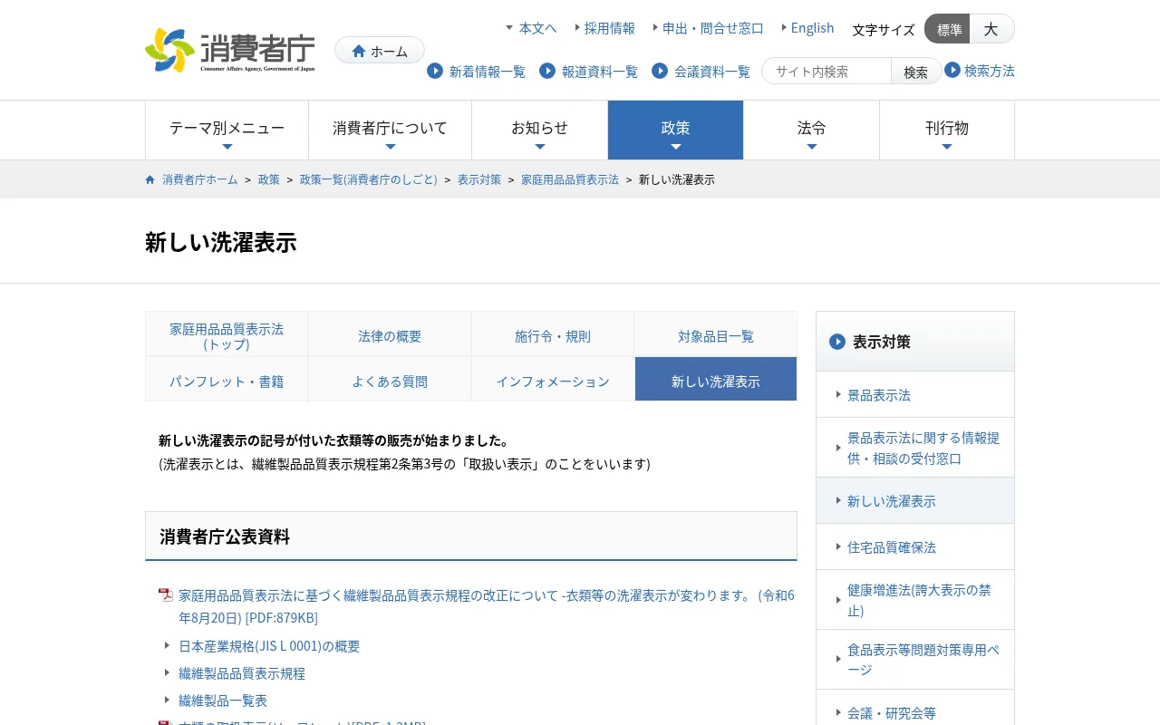1160x725 pixels.
Task: Open 家庭用品品質表示法(トップ) tab
Action: (x=227, y=334)
